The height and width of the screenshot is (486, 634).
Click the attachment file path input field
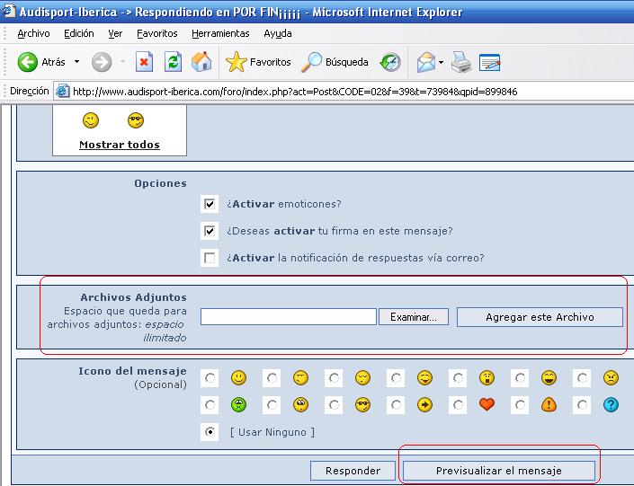pyautogui.click(x=288, y=316)
